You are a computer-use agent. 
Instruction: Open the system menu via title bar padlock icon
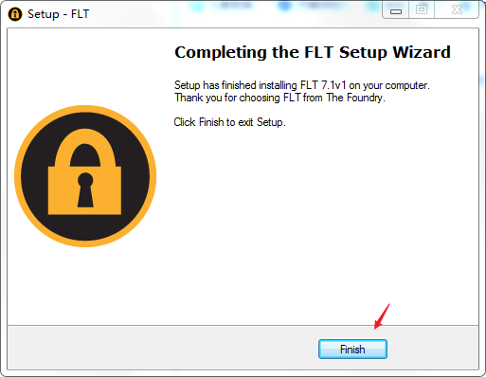(x=15, y=14)
